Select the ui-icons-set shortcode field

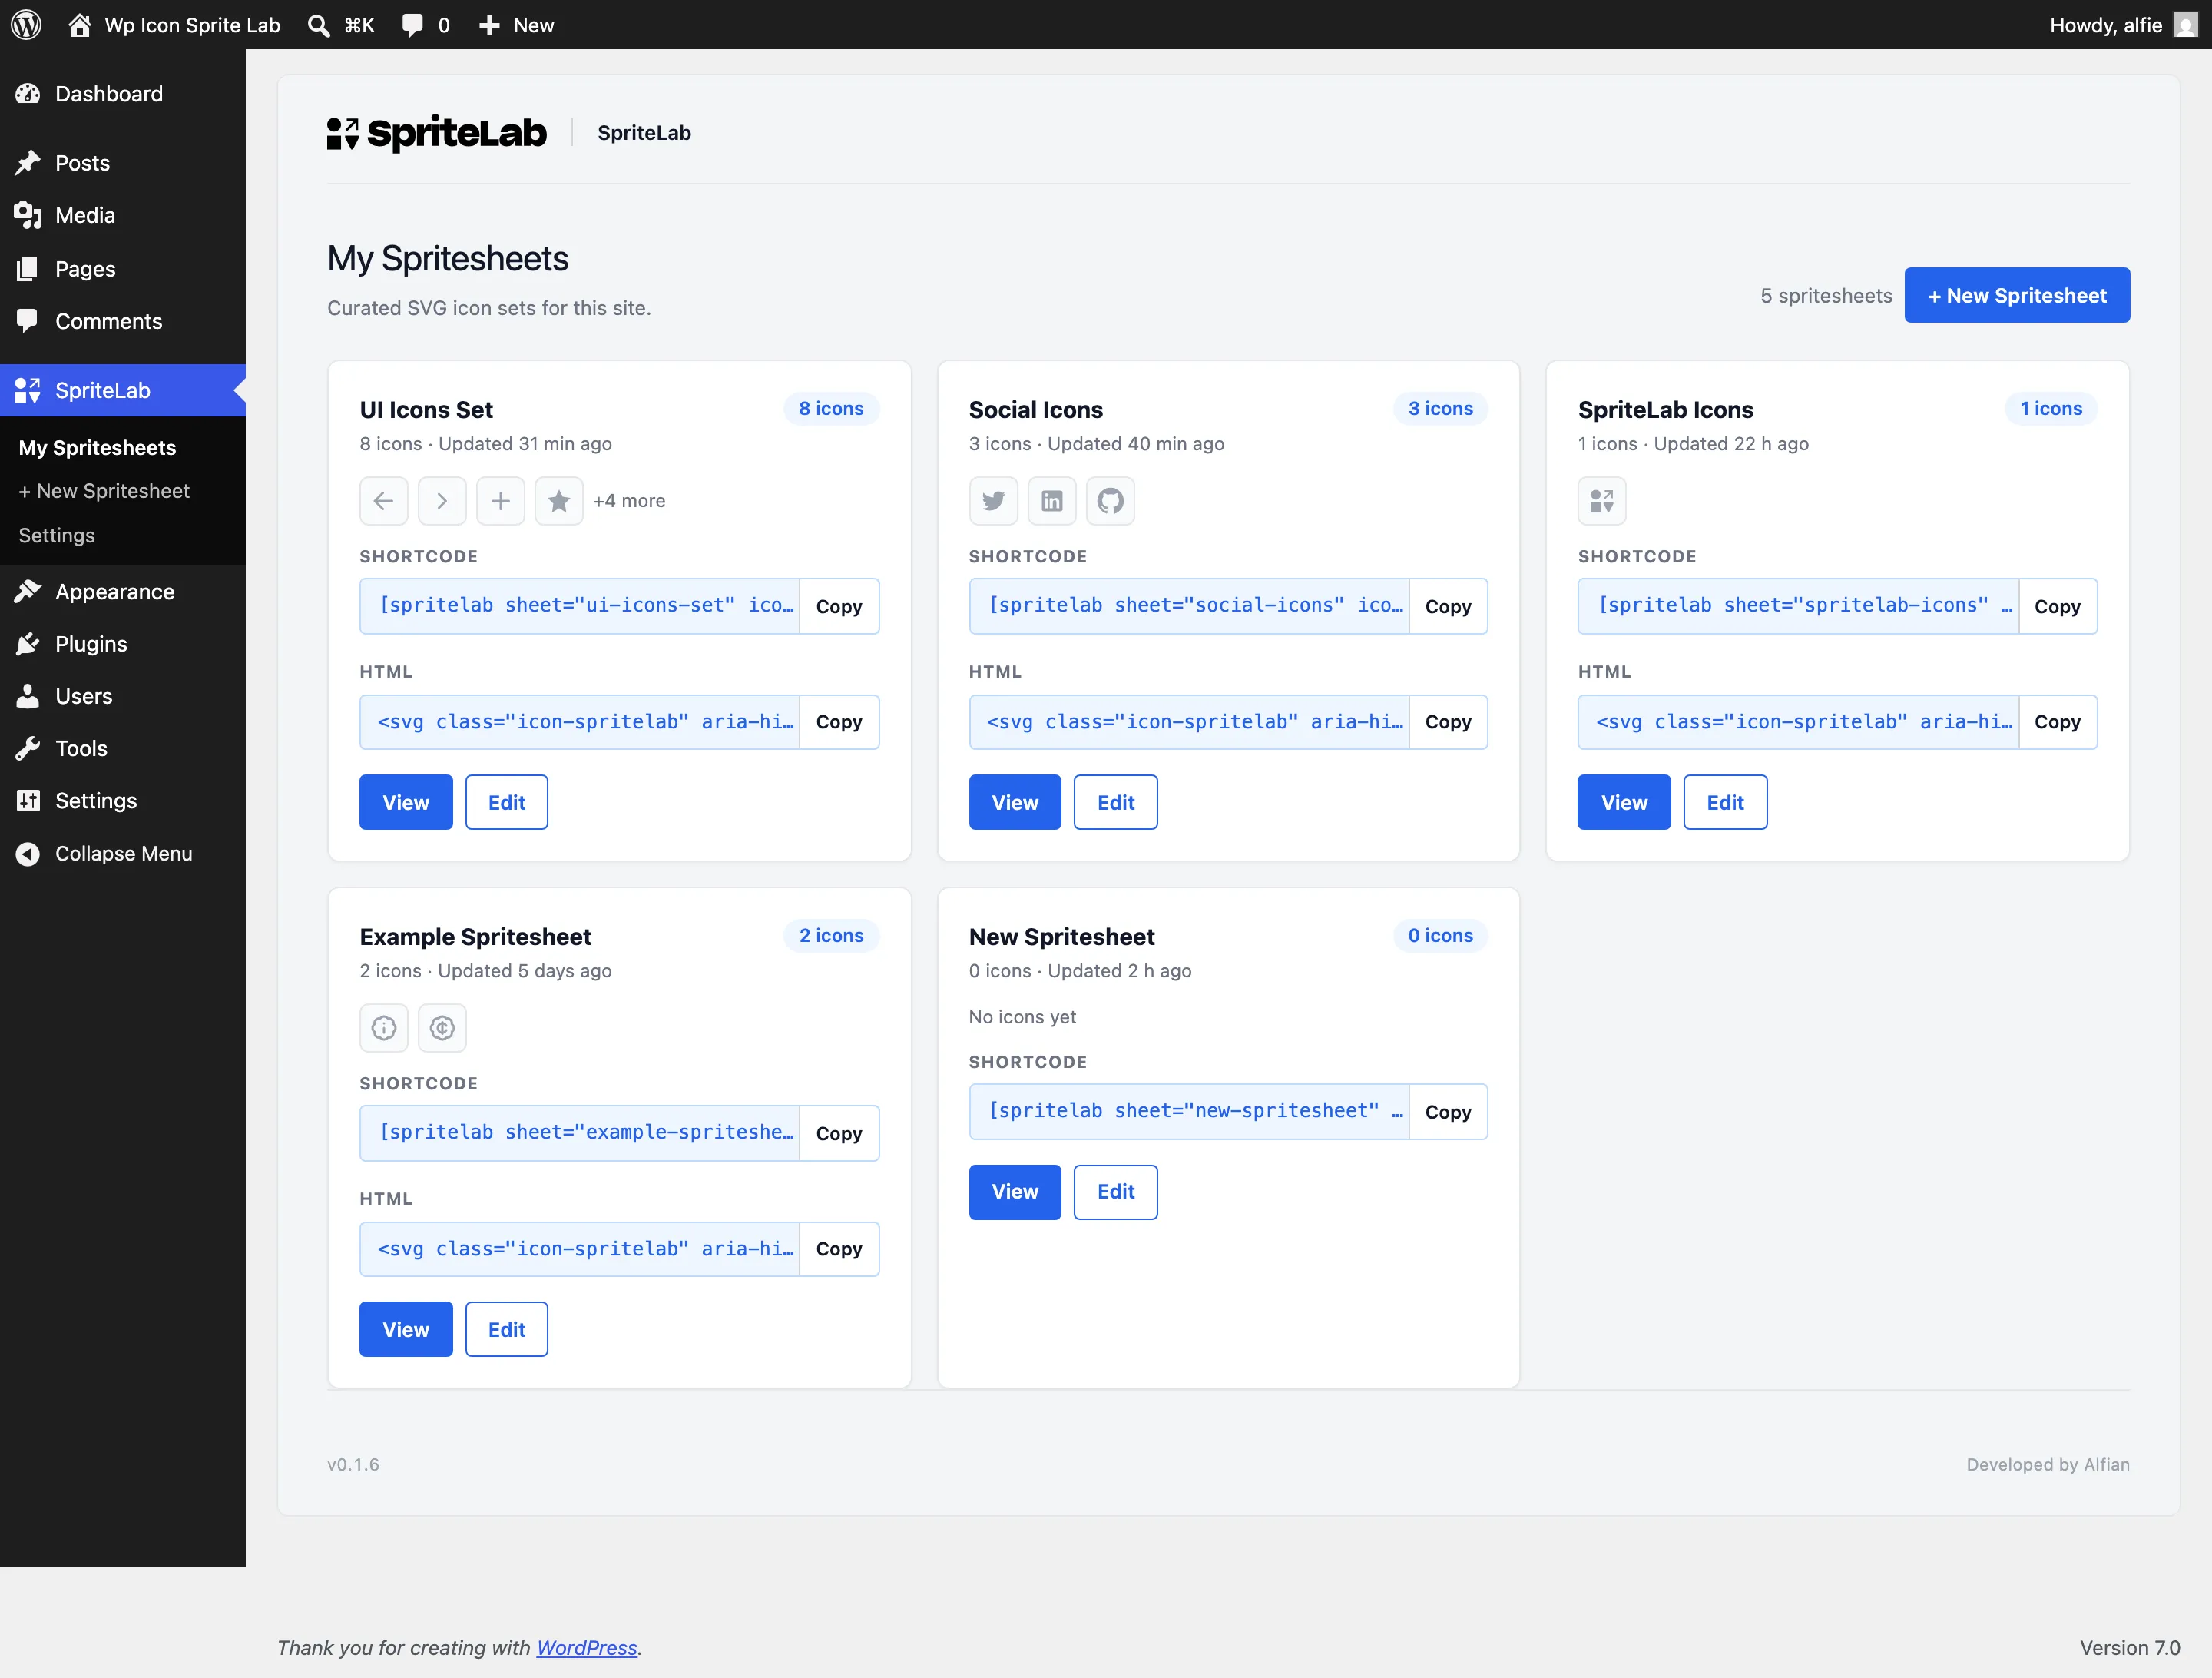click(x=580, y=605)
